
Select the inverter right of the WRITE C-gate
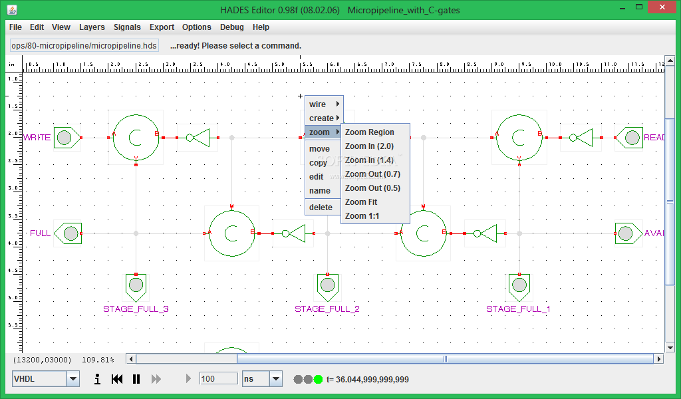pyautogui.click(x=198, y=138)
